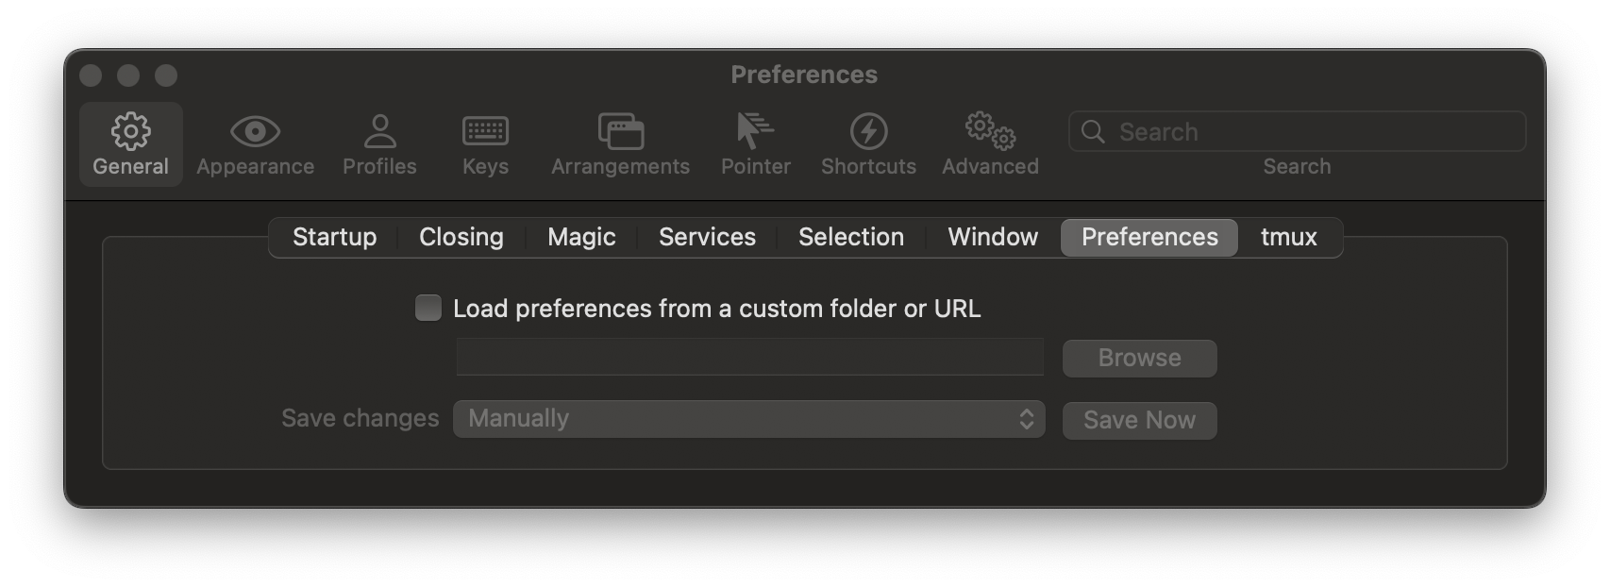Select the Shortcuts settings icon

(x=867, y=142)
